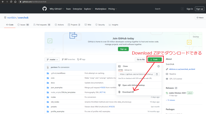Open the #3630 reference link
The width and height of the screenshot is (206, 114).
112,107
